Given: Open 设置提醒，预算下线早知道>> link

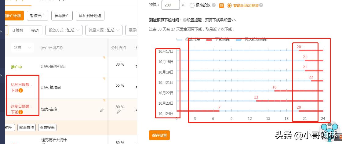Looking at the screenshot, I should 211,20.
